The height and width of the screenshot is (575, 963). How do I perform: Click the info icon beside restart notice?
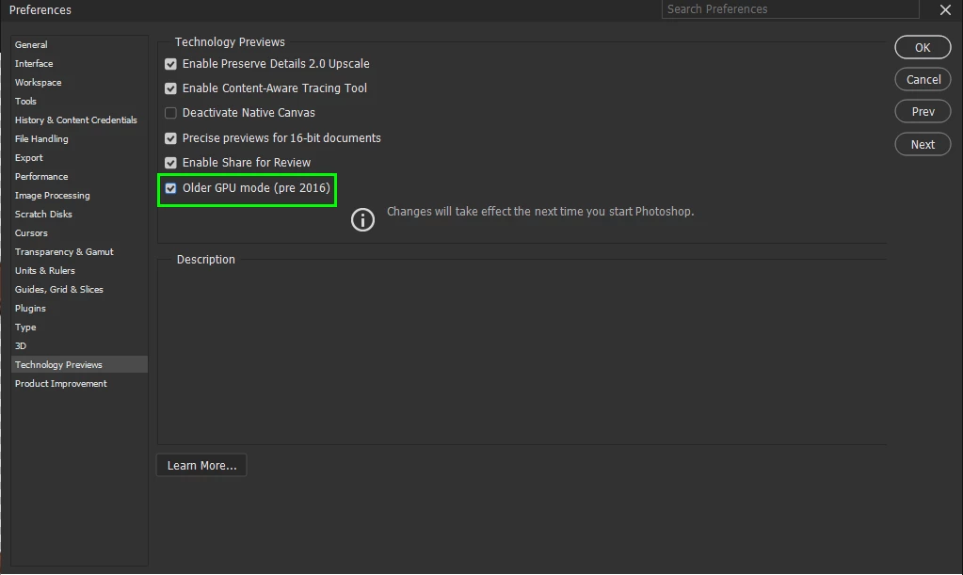tap(362, 219)
